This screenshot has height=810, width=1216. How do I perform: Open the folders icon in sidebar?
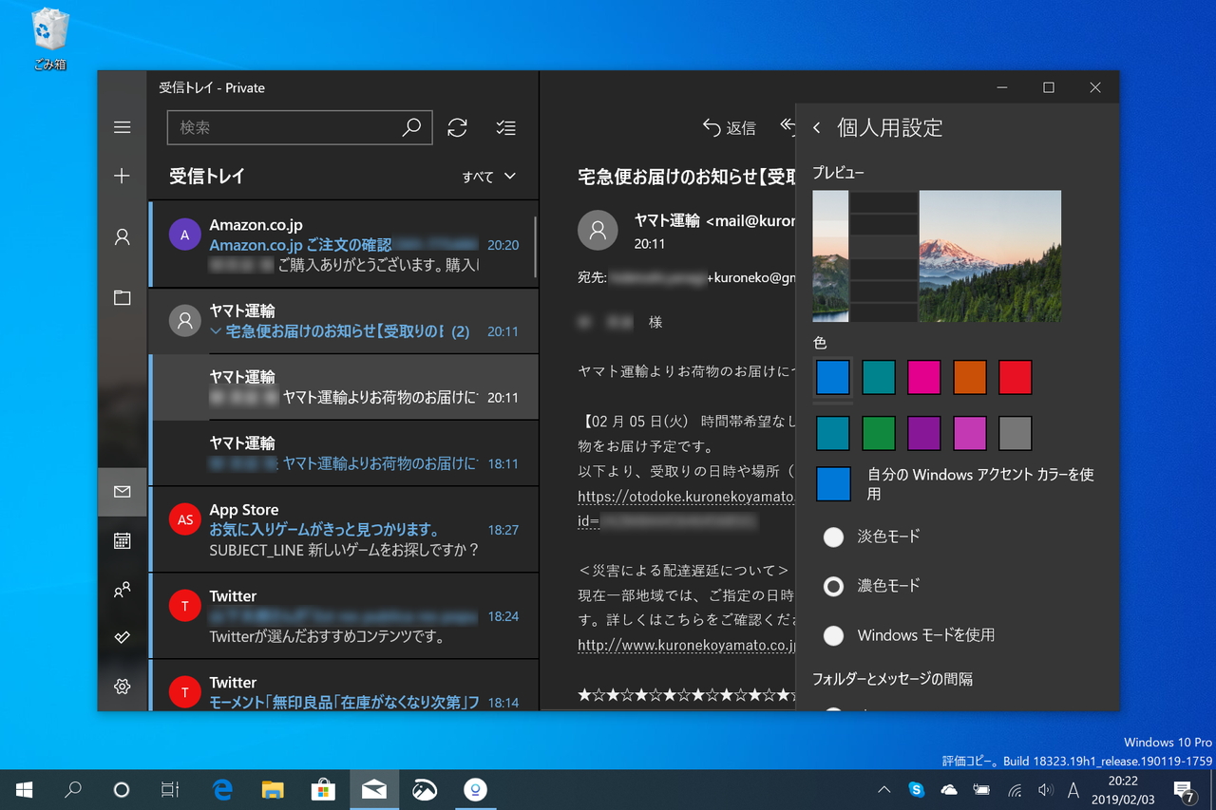(x=122, y=298)
